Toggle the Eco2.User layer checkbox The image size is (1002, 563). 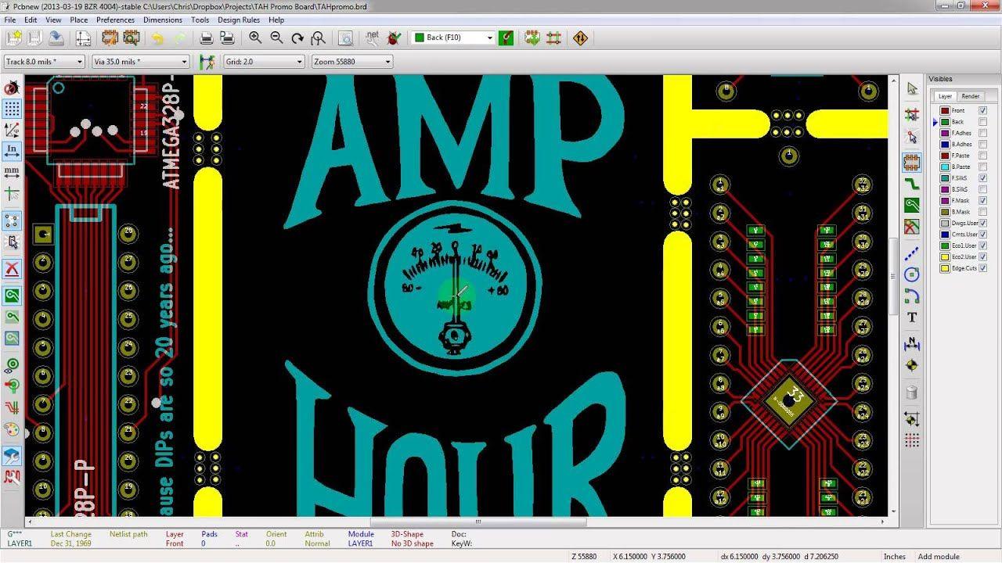983,256
